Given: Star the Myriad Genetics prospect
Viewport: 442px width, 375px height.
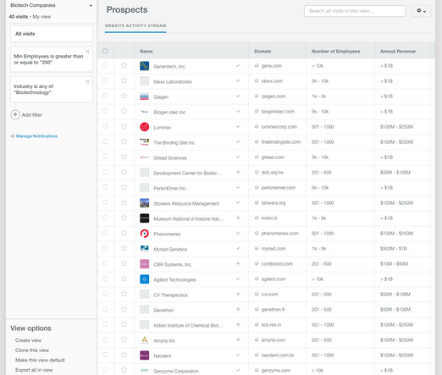Looking at the screenshot, I should coord(124,248).
